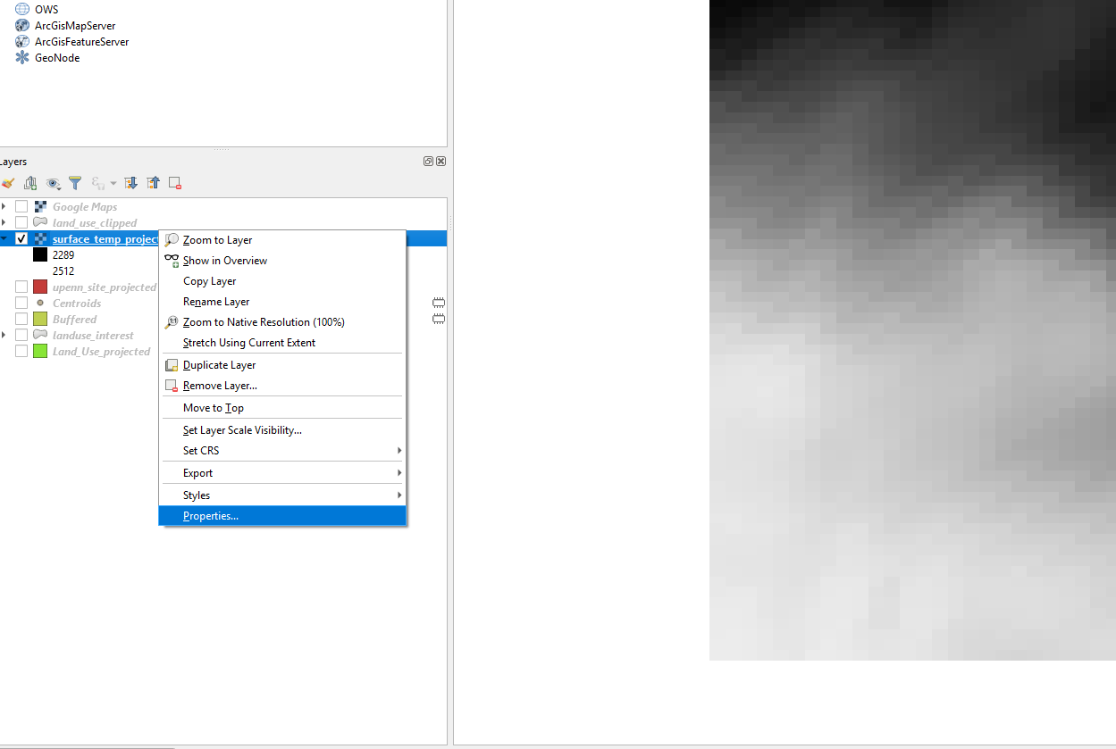Uncheck the surface_temp_projected layer visibility

pos(21,239)
